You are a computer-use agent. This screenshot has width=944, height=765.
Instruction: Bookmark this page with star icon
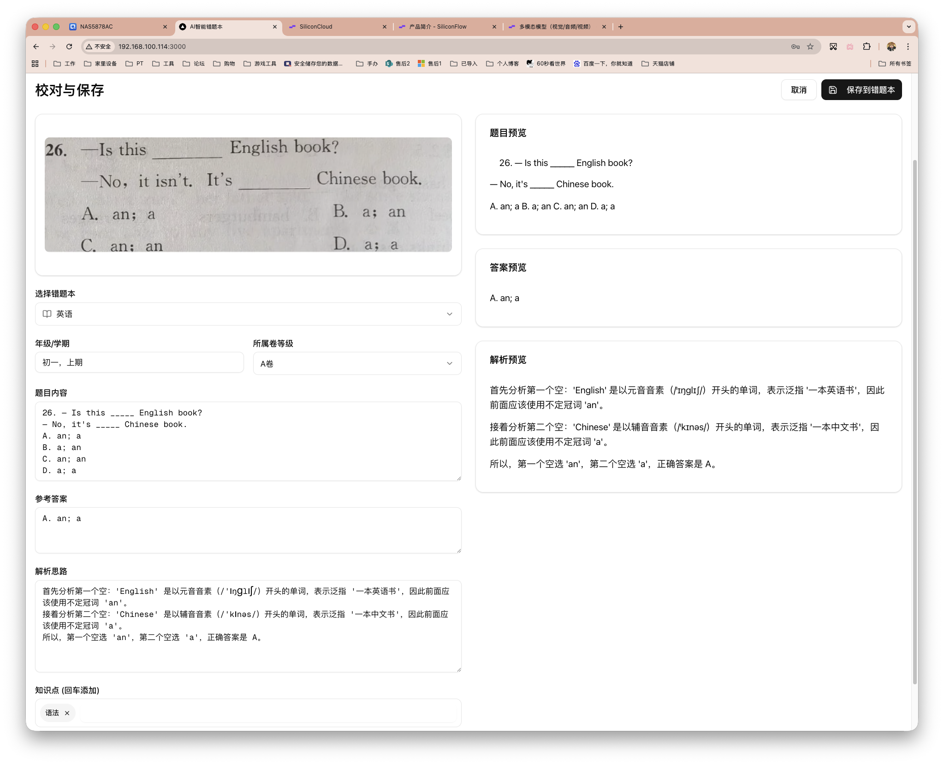pos(810,47)
